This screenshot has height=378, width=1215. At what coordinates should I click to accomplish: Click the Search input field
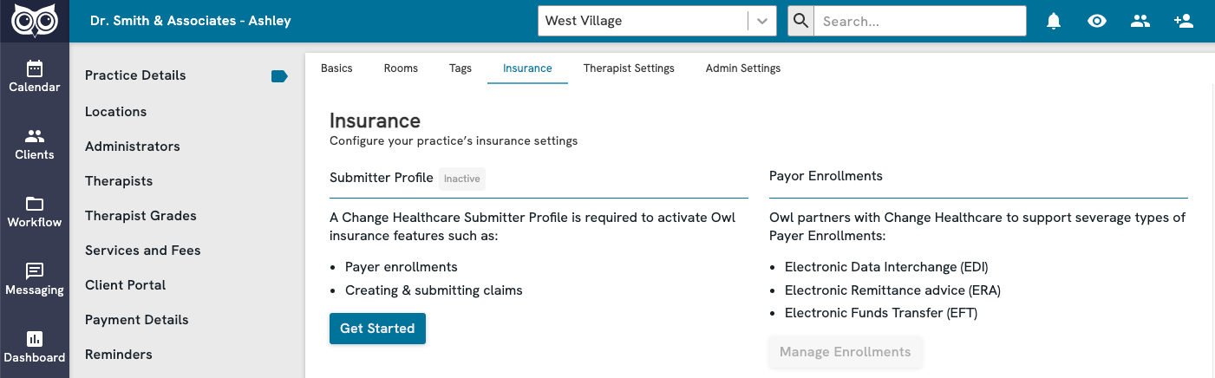[x=919, y=21]
